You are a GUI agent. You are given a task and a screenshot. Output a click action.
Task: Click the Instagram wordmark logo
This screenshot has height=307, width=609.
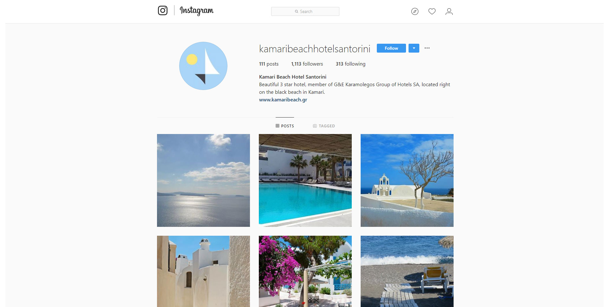[197, 11]
